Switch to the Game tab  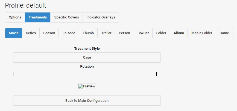(x=224, y=33)
